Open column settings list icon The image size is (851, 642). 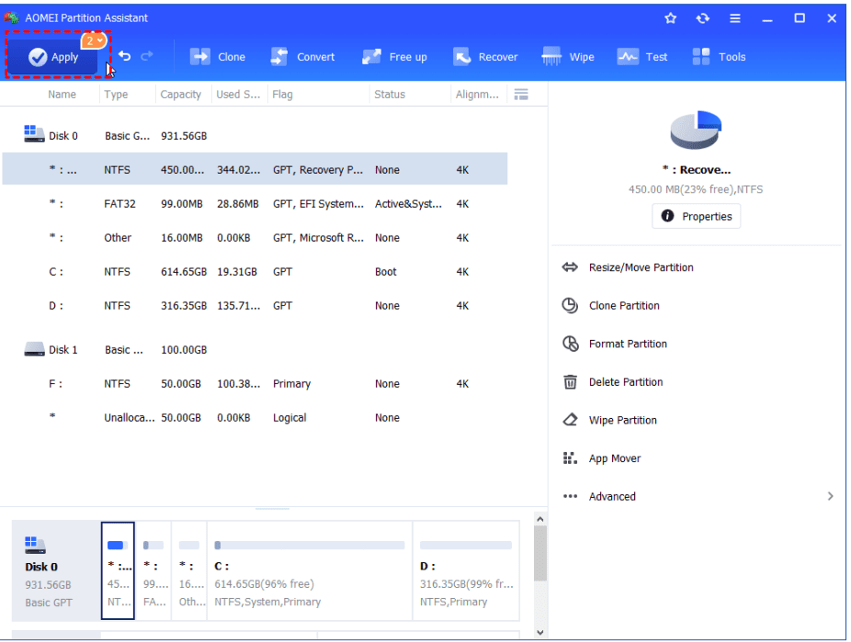521,95
